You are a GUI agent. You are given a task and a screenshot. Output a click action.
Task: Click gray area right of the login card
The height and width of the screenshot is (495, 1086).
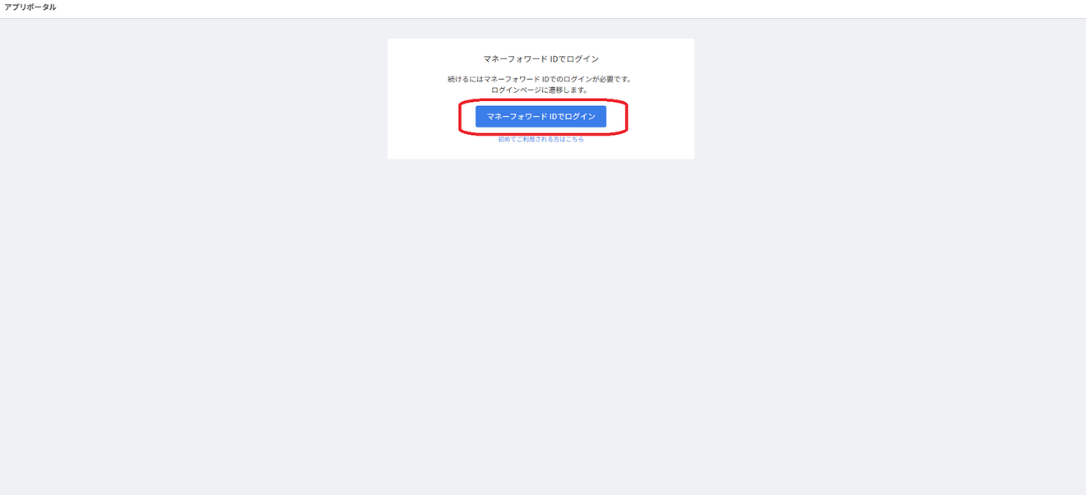(x=889, y=99)
